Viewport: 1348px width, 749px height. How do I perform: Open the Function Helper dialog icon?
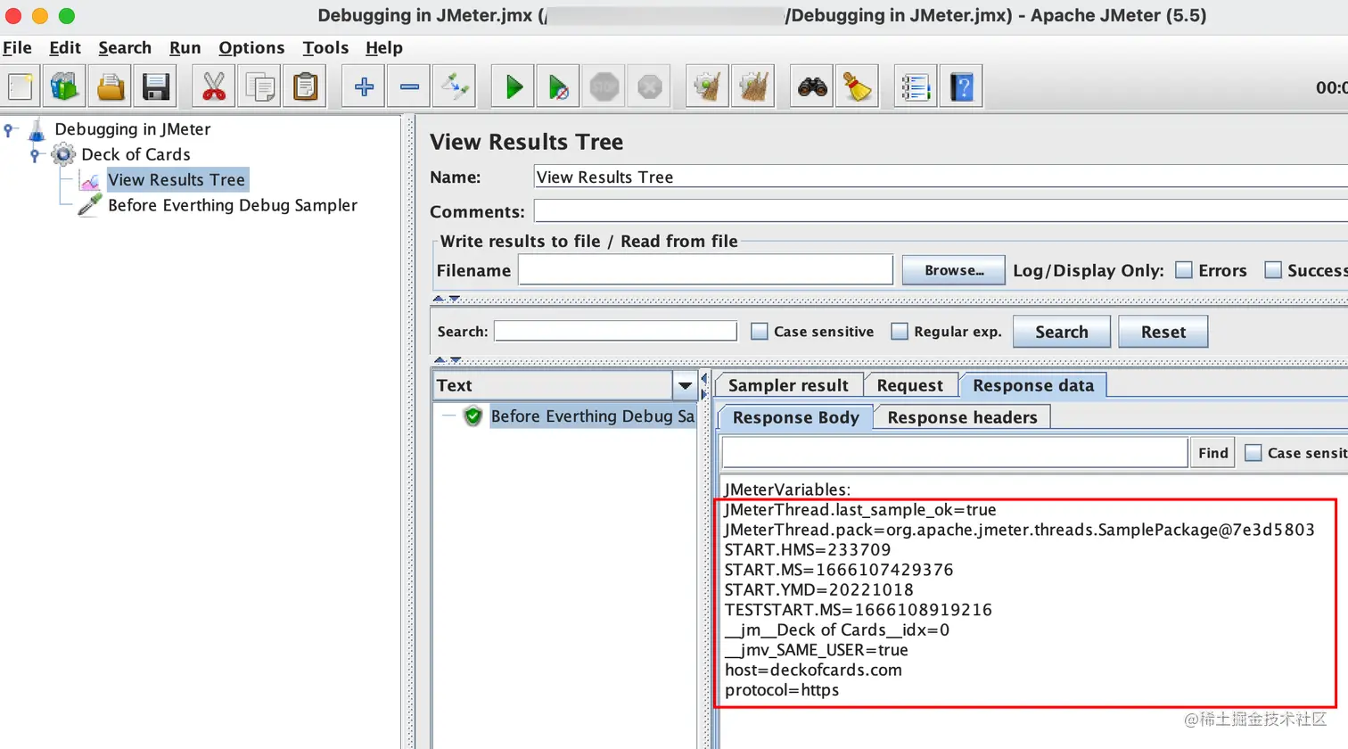(x=916, y=86)
